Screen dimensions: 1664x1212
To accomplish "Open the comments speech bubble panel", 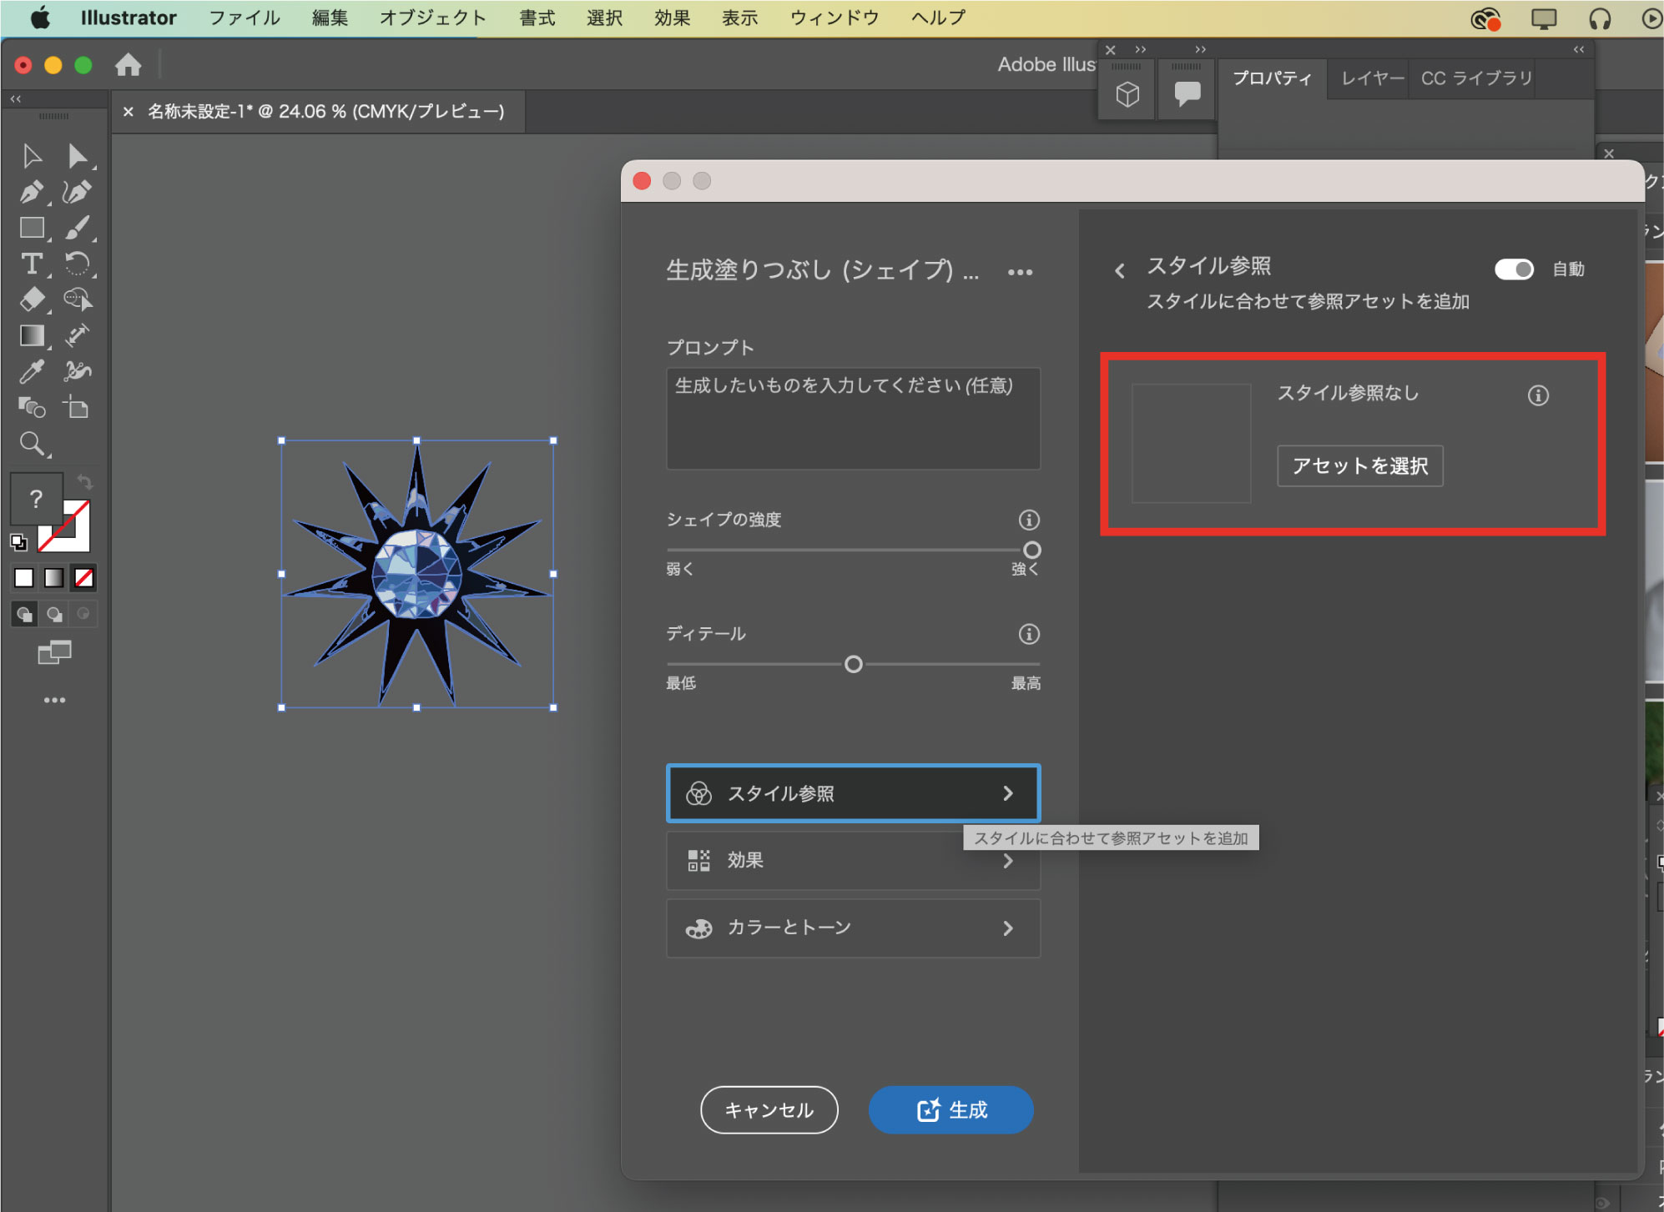I will (1187, 93).
